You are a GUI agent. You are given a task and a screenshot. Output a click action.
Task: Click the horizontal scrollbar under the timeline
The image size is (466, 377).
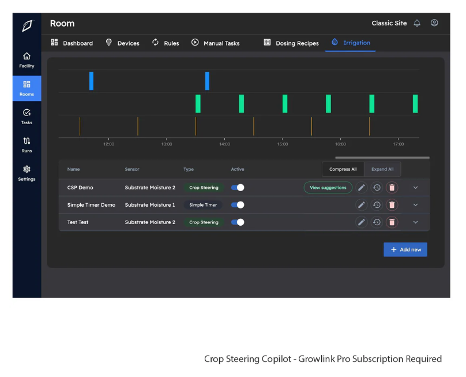click(382, 157)
